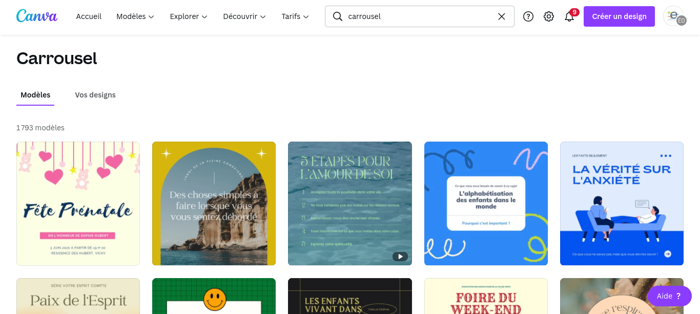Clear the search field with the X
The width and height of the screenshot is (700, 314).
(x=502, y=16)
